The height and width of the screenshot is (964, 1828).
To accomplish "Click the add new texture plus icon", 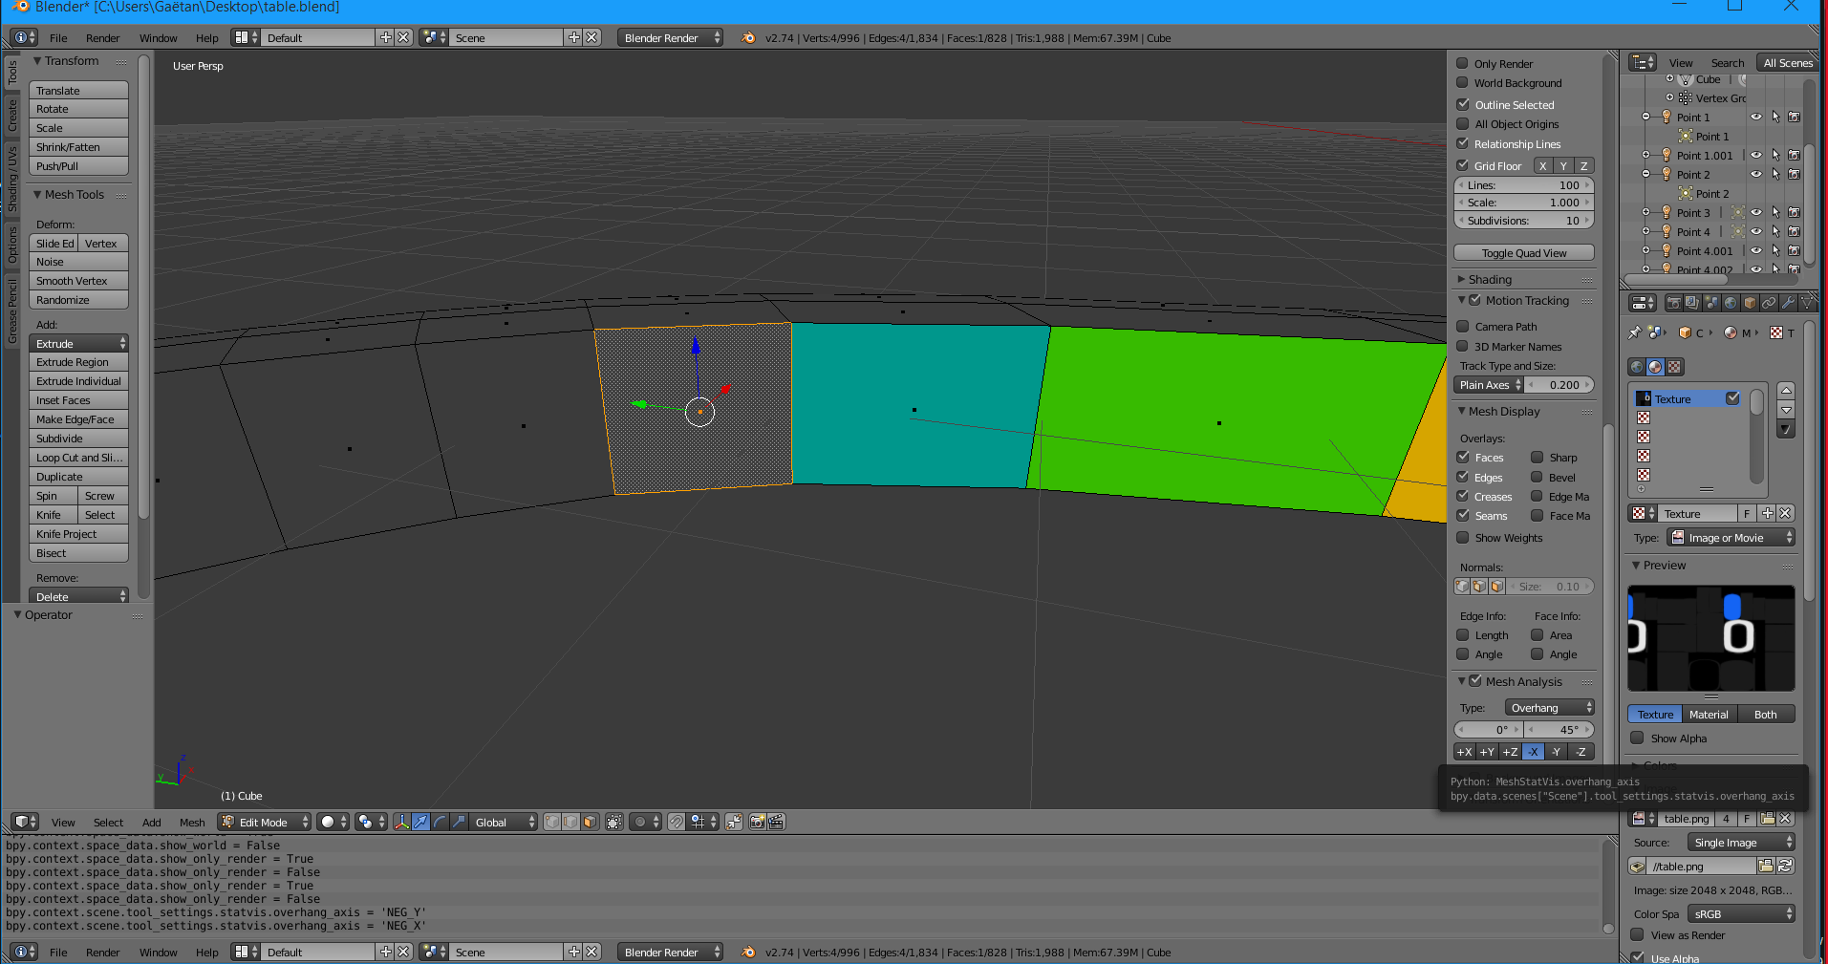I will point(1767,514).
